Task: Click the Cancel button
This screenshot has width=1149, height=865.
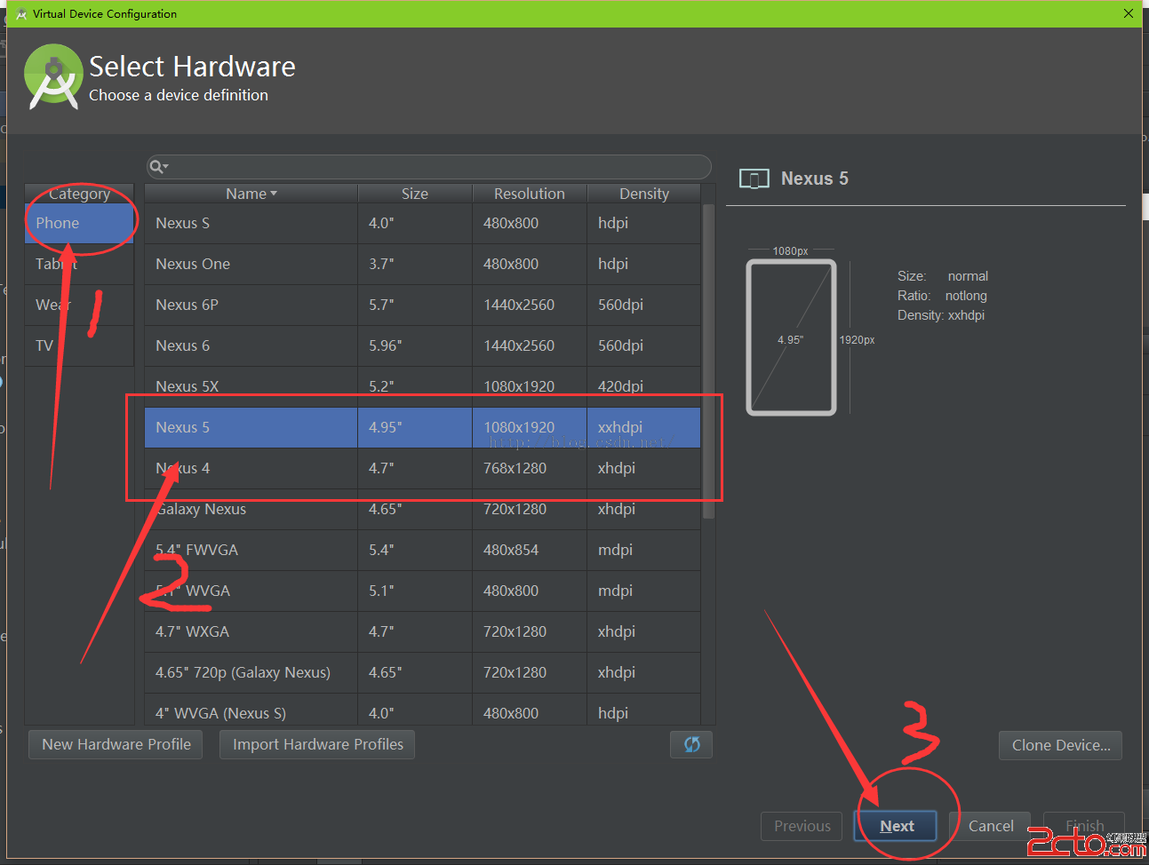Action: (x=991, y=826)
